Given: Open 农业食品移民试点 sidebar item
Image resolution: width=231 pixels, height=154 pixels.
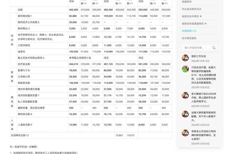Looking at the screenshot, I should [191, 9].
